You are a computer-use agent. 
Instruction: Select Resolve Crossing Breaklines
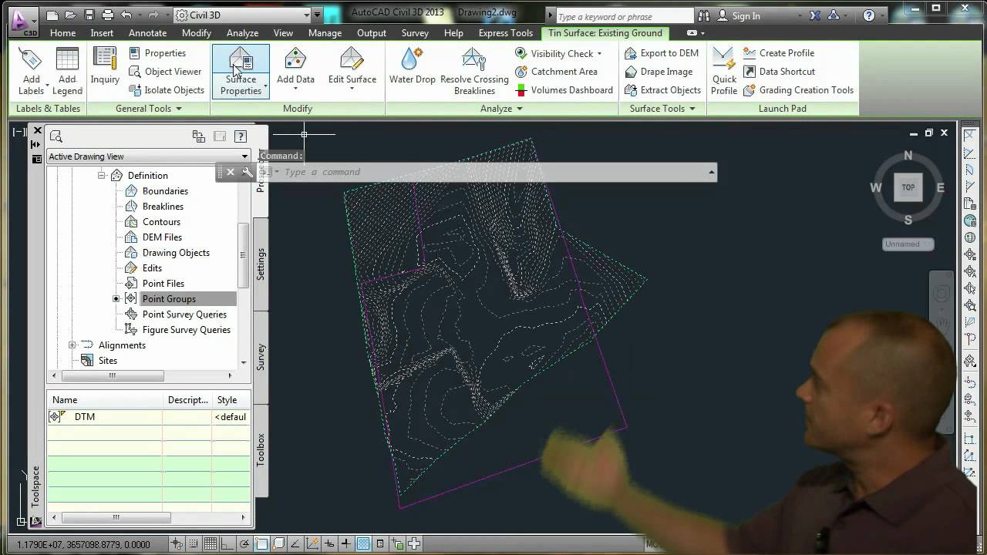tap(474, 71)
